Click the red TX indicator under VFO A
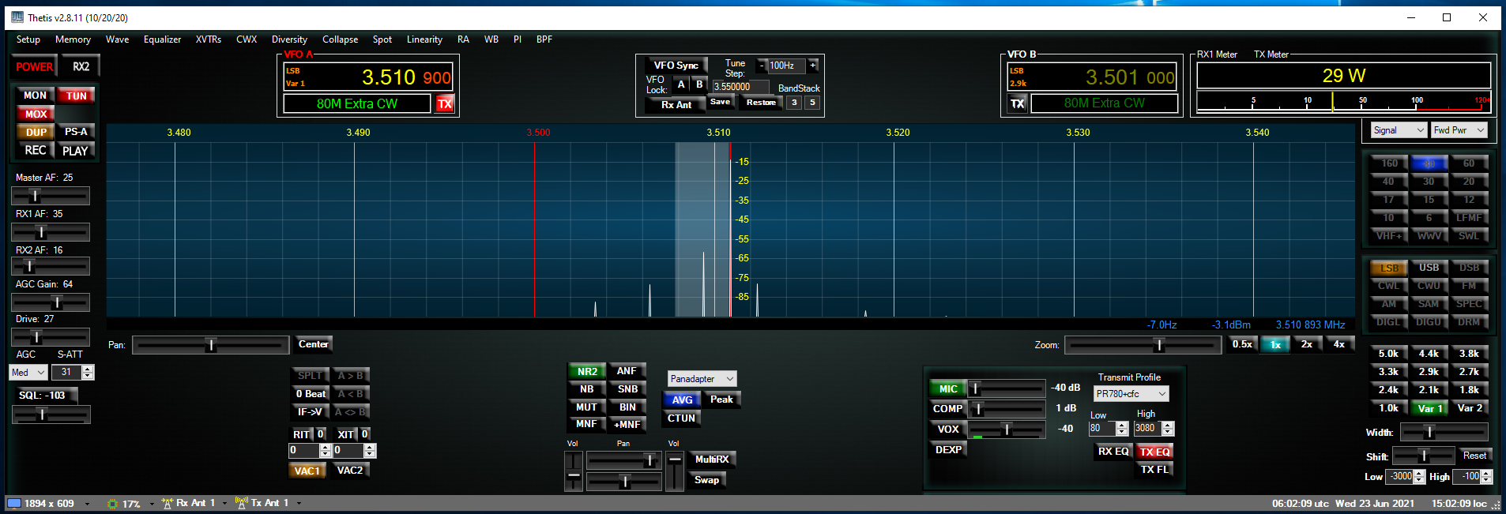1506x514 pixels. (x=445, y=103)
